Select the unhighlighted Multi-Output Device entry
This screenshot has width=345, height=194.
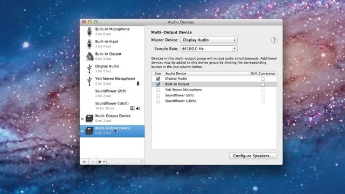point(112,118)
